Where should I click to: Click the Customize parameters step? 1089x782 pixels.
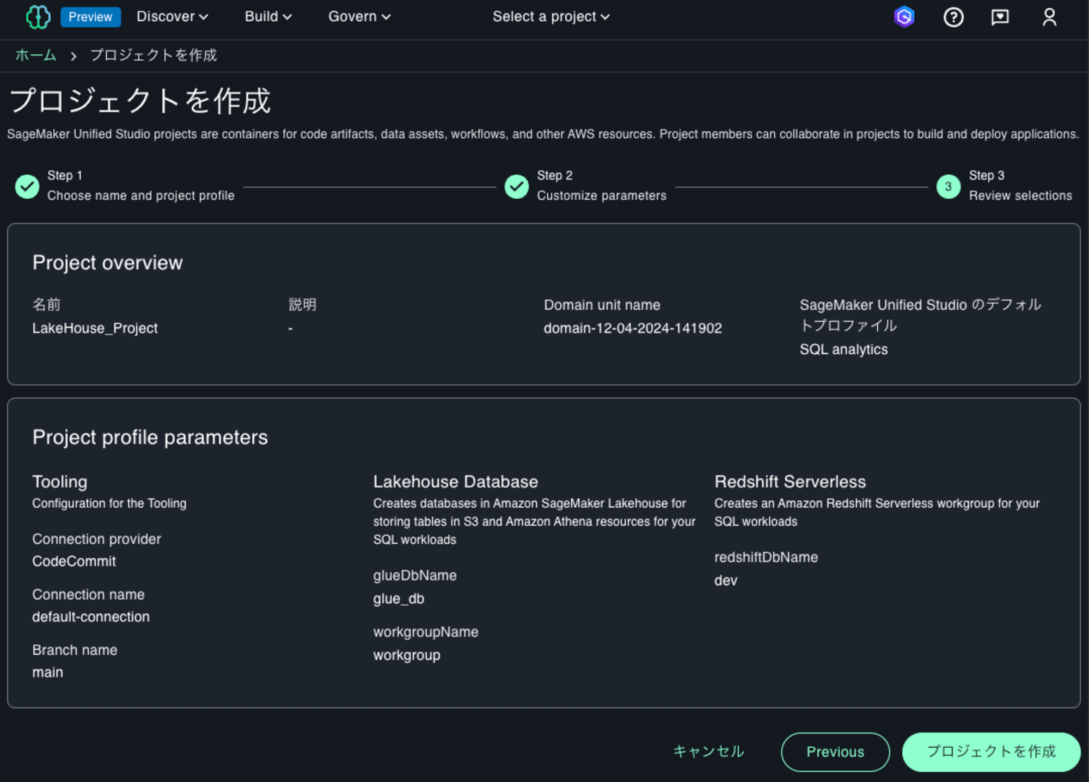(602, 196)
